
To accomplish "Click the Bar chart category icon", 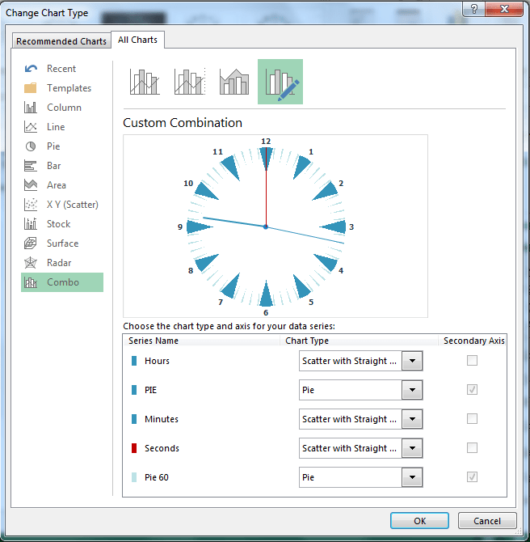I will [31, 166].
